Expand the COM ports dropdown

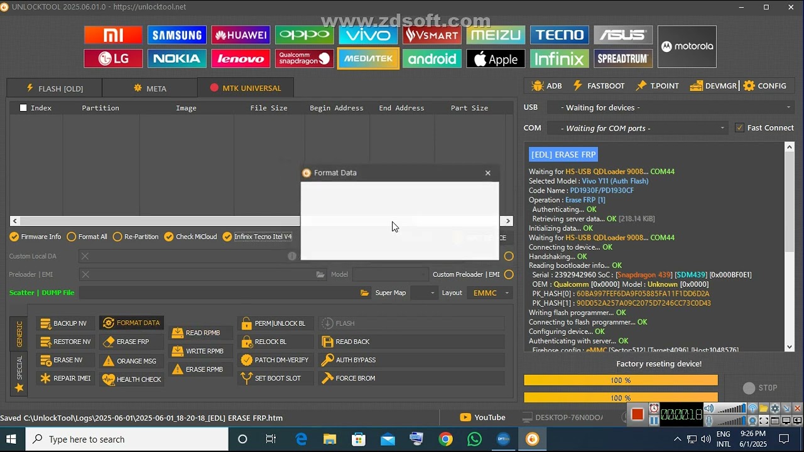tap(637, 128)
